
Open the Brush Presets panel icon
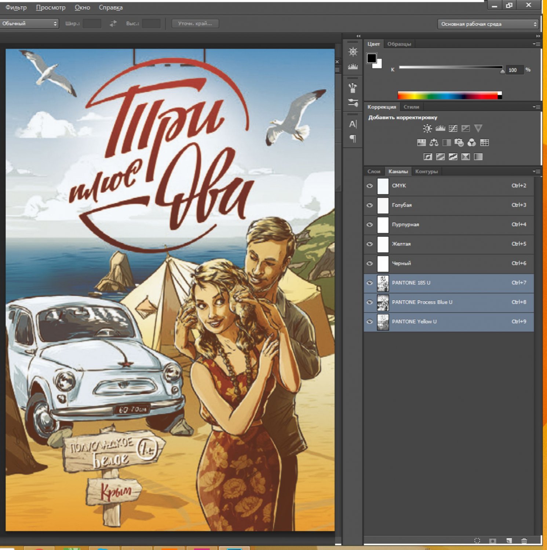coord(353,88)
